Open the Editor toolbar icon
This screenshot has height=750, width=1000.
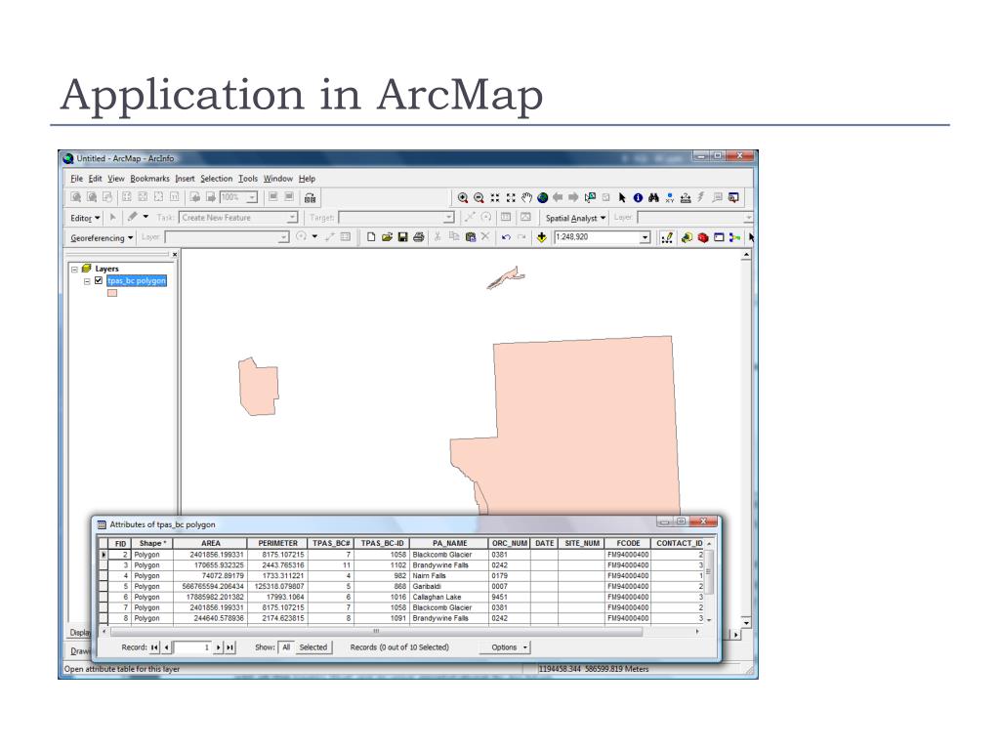pyautogui.click(x=667, y=237)
